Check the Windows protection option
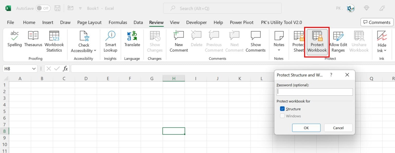This screenshot has width=395, height=153. (282, 116)
